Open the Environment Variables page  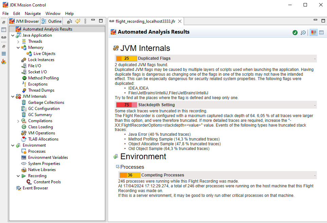tap(48, 157)
